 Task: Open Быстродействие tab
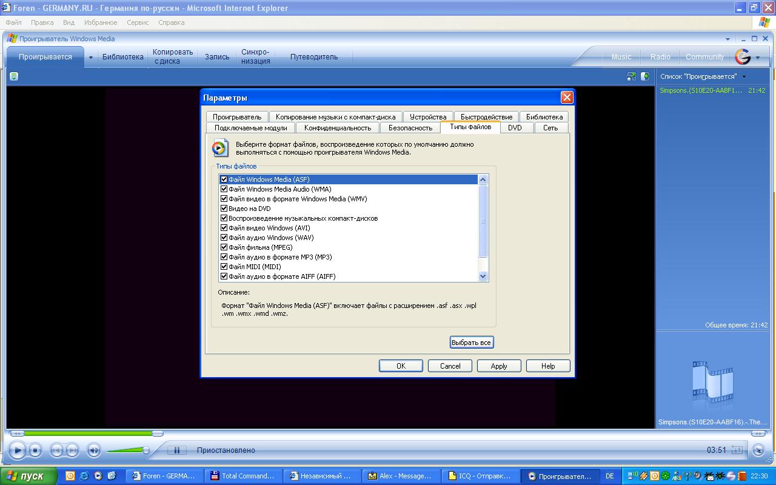(x=486, y=117)
